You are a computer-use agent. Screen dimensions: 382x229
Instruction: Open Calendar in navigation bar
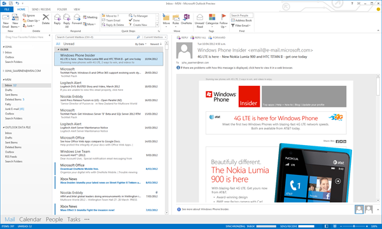pyautogui.click(x=30, y=219)
